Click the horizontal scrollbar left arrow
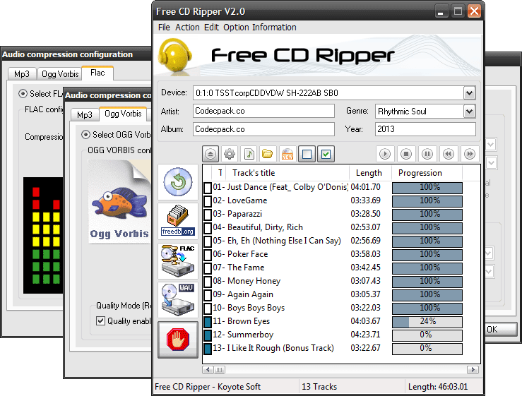 [x=208, y=370]
